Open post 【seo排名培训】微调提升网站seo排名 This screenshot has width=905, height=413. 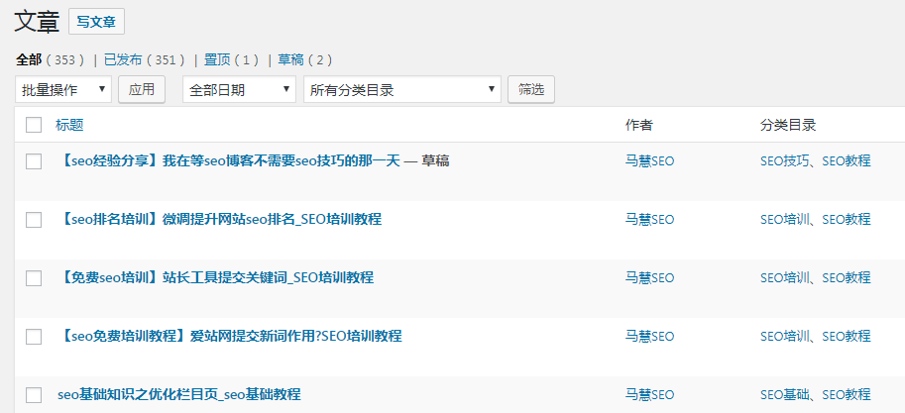click(219, 219)
